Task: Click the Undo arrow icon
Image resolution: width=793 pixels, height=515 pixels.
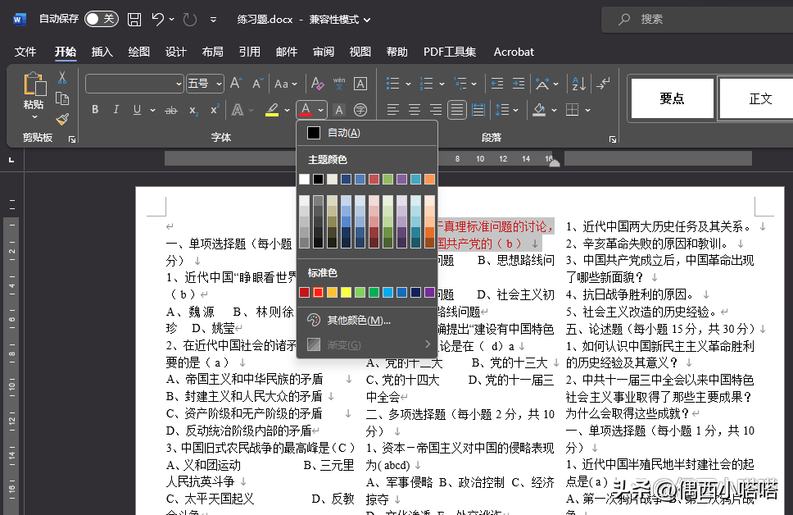Action: click(159, 19)
